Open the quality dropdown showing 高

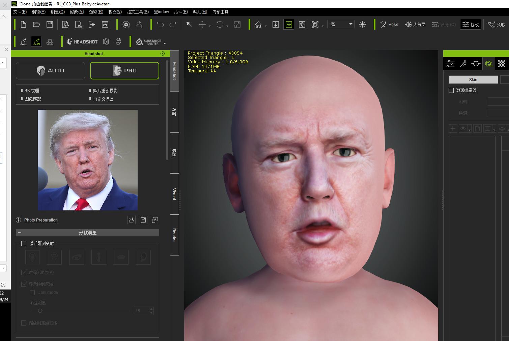[341, 24]
